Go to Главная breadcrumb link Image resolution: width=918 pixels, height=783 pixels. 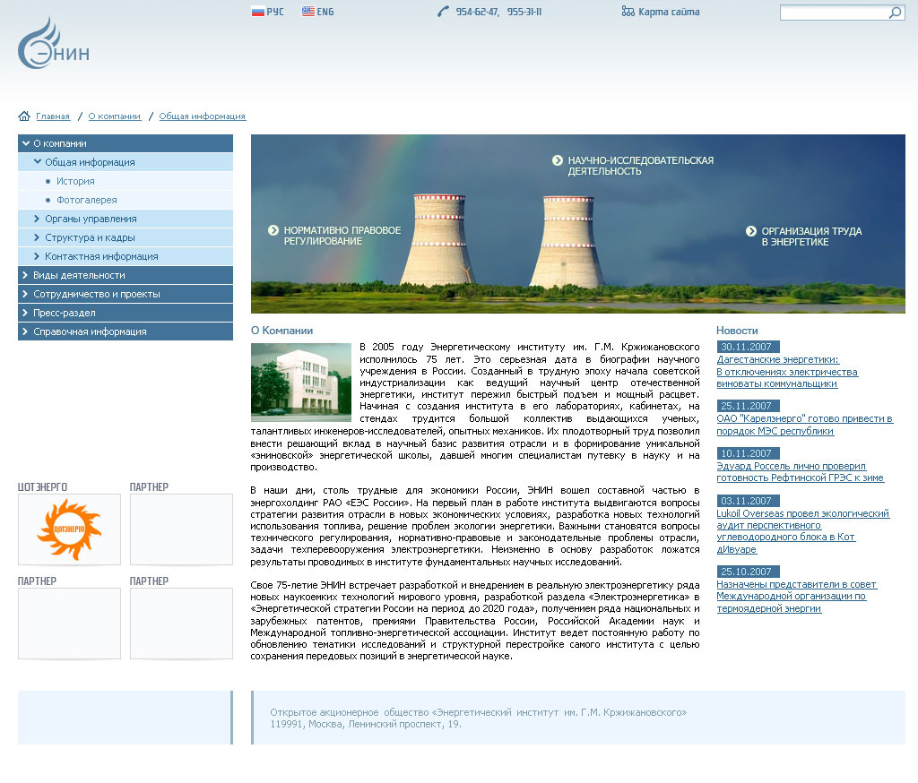53,116
